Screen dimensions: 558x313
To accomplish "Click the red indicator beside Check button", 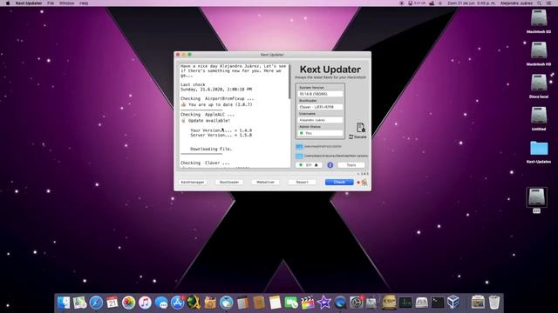I will coord(358,183).
